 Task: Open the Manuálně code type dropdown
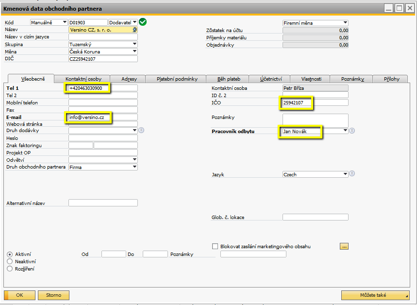tap(49, 23)
